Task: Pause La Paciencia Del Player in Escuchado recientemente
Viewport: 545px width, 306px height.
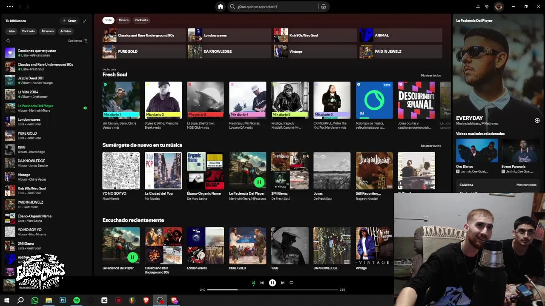Action: 132,257
